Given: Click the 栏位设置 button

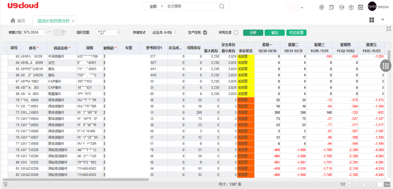Looking at the screenshot, I should pos(297,32).
